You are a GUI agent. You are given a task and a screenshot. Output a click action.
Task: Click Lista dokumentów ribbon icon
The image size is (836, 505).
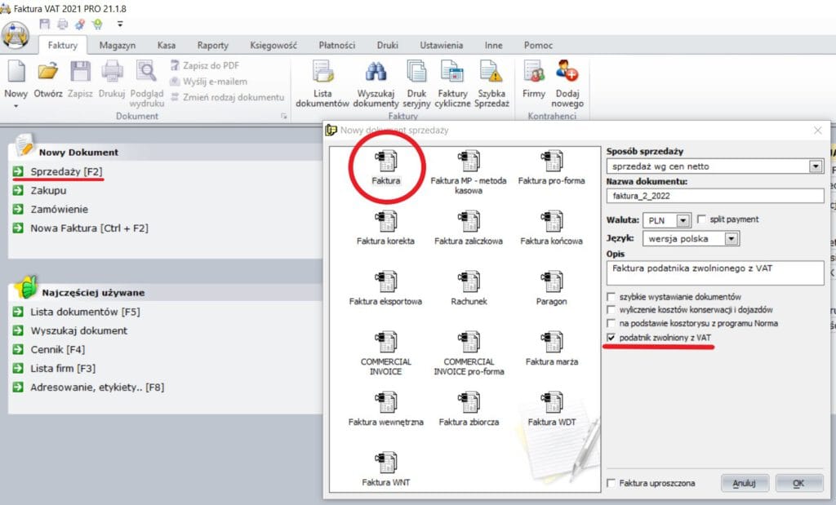[322, 73]
